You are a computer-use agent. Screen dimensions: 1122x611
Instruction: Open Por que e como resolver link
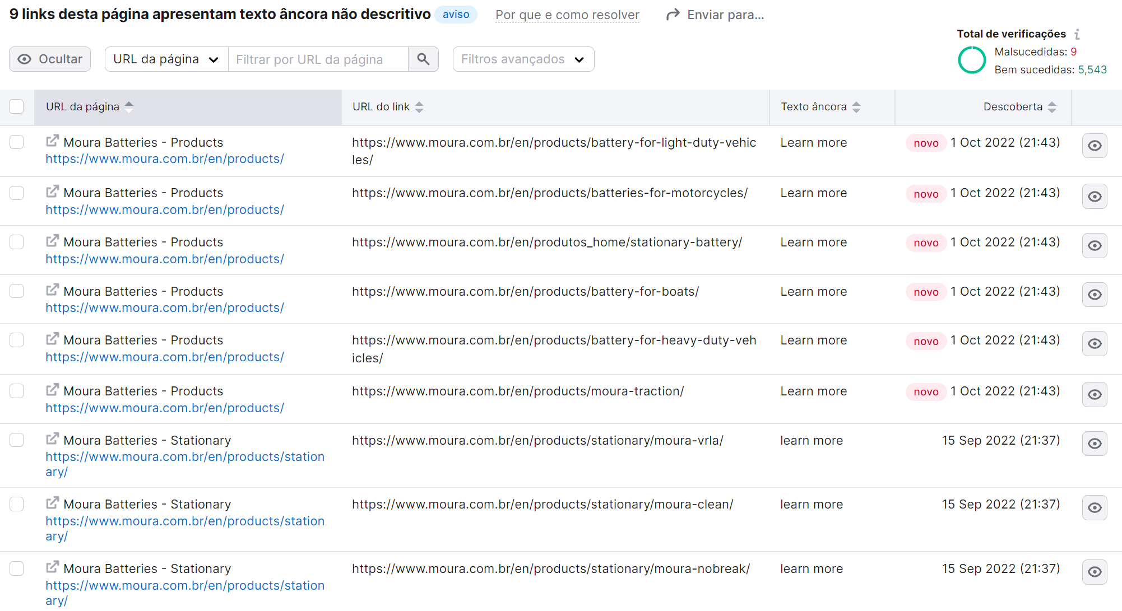[567, 15]
